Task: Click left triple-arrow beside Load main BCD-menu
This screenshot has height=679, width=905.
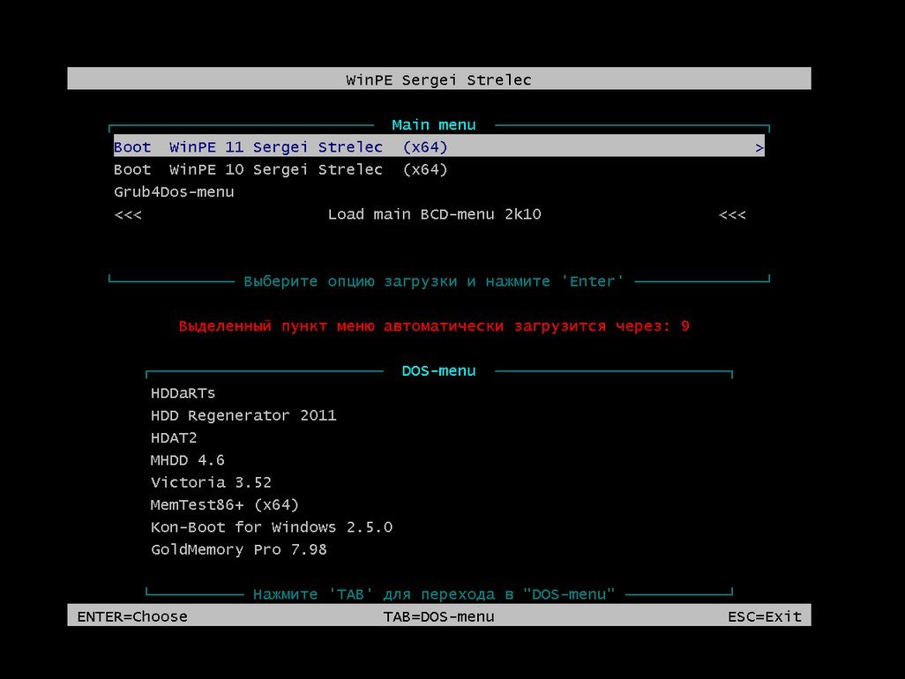Action: tap(128, 214)
